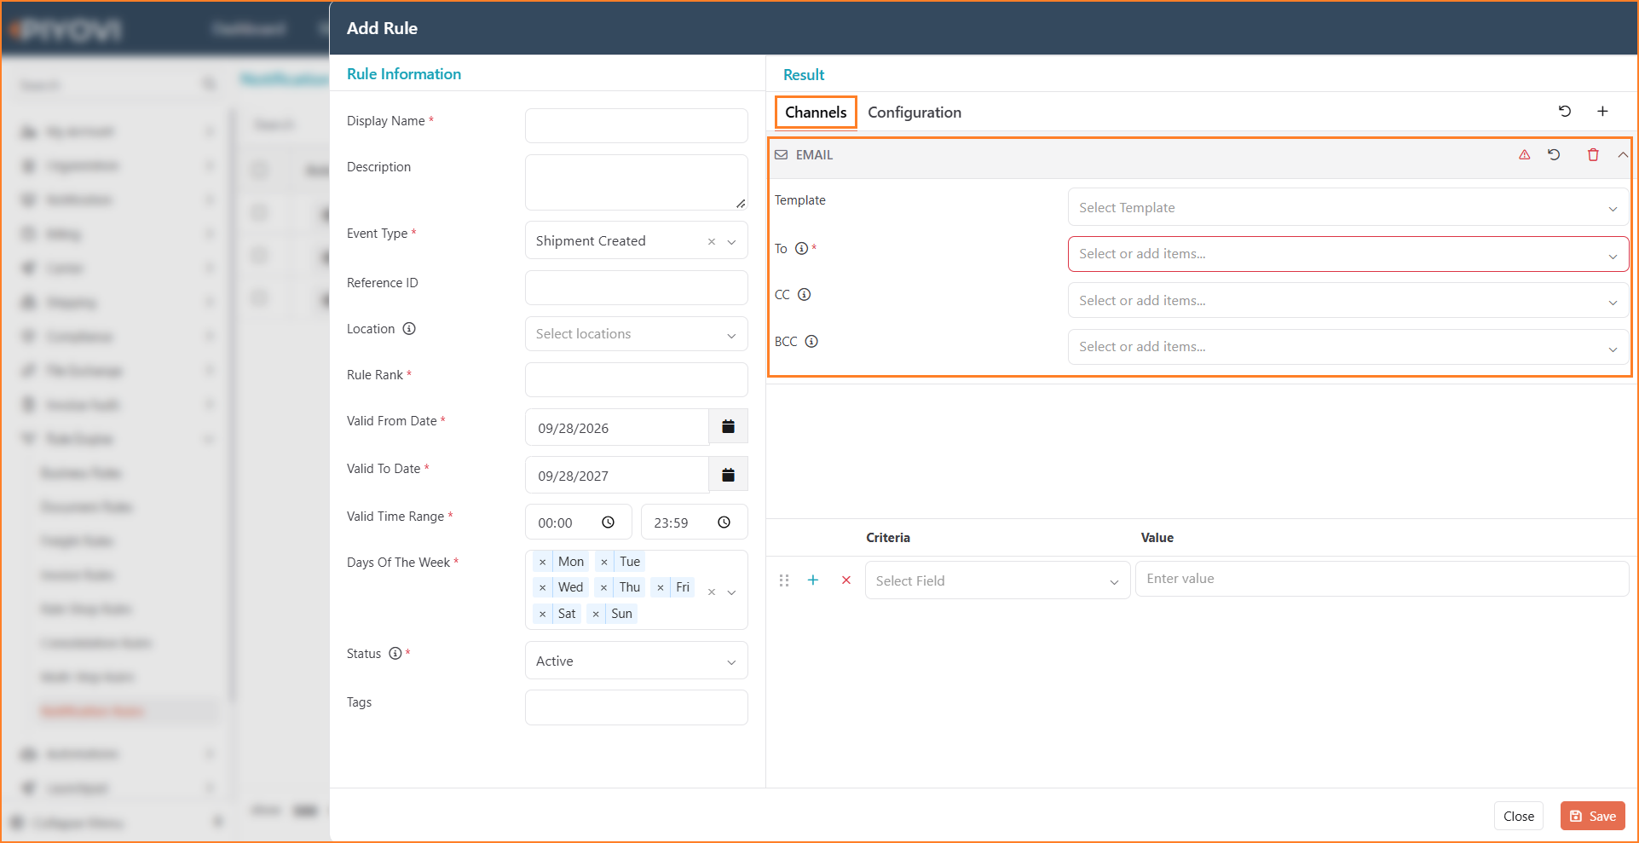1639x843 pixels.
Task: Click the info icon next to CC
Action: coord(804,295)
